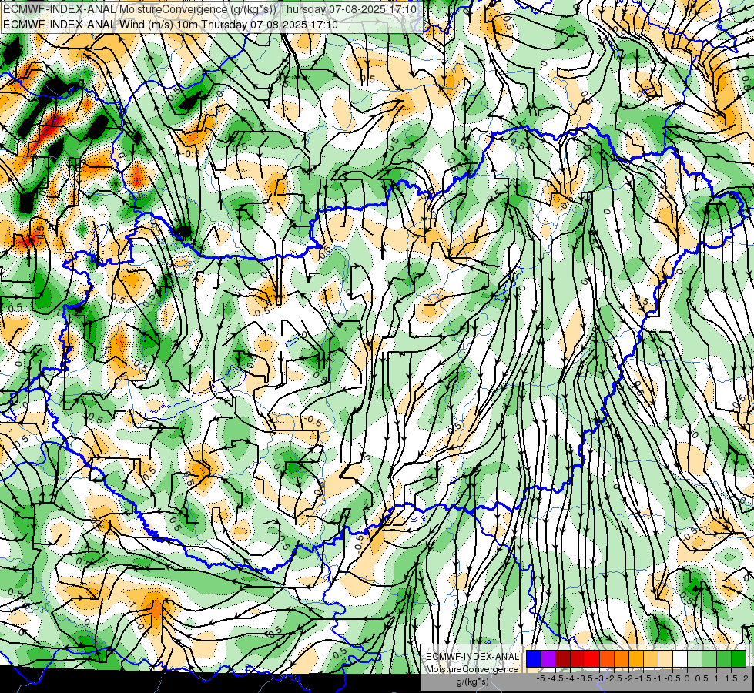754x693 pixels.
Task: Click the positive 1.5 tick label on legend scale
Action: point(730,678)
